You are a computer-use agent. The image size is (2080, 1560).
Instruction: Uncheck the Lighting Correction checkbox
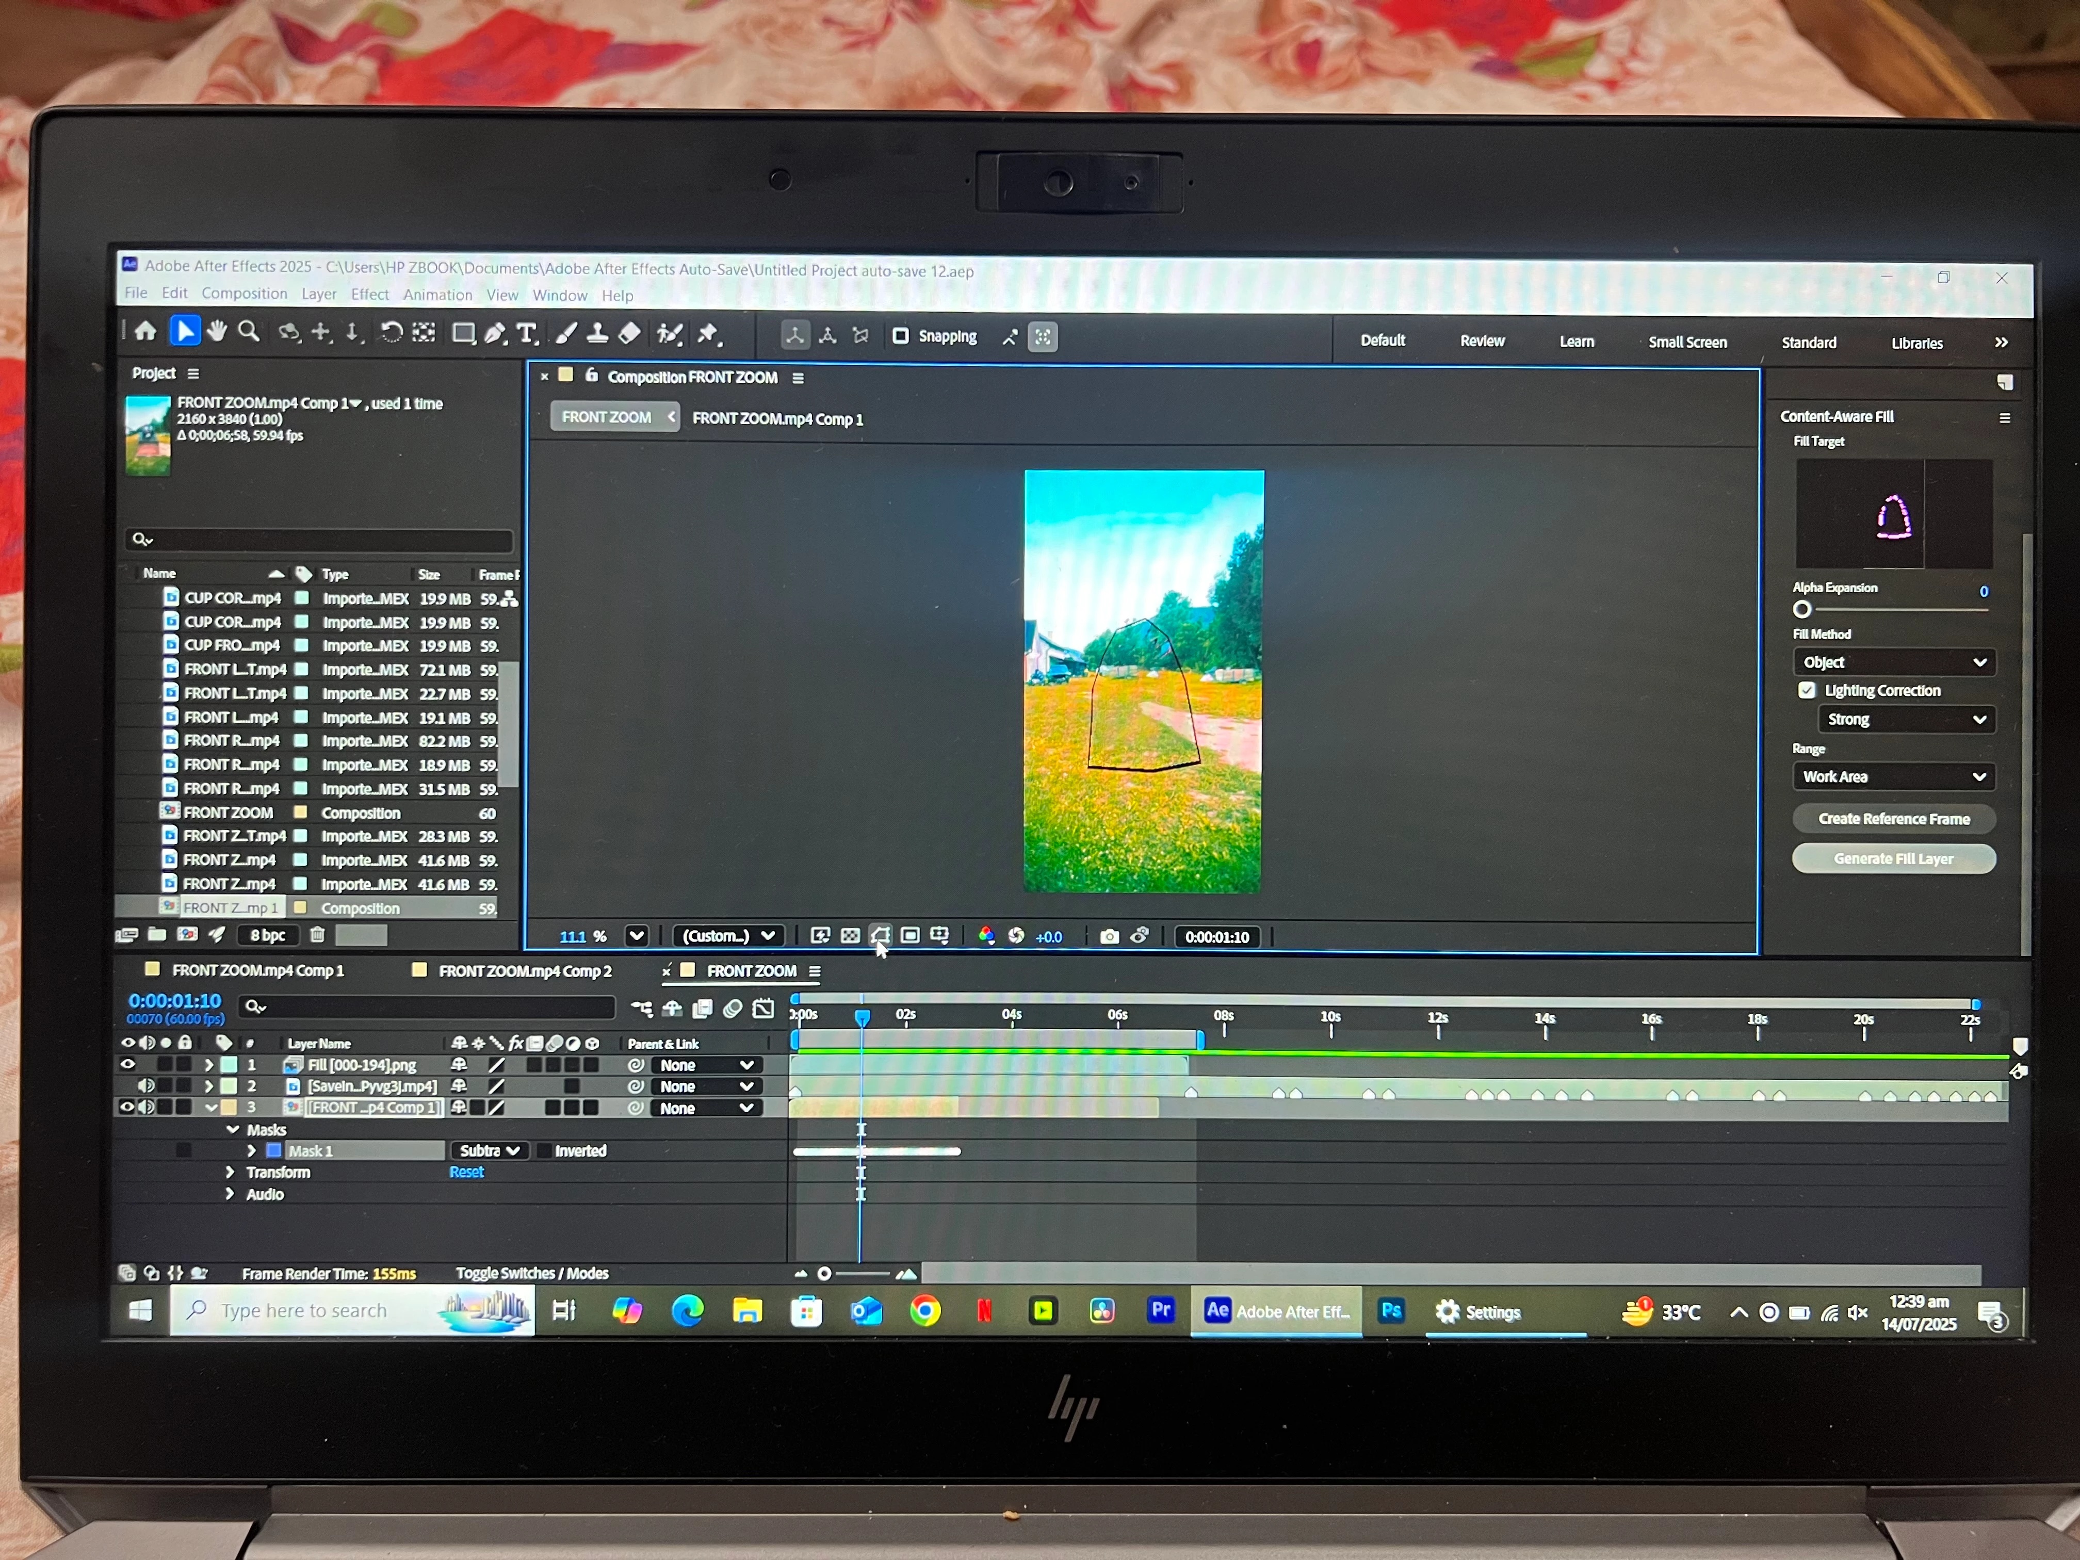1807,690
